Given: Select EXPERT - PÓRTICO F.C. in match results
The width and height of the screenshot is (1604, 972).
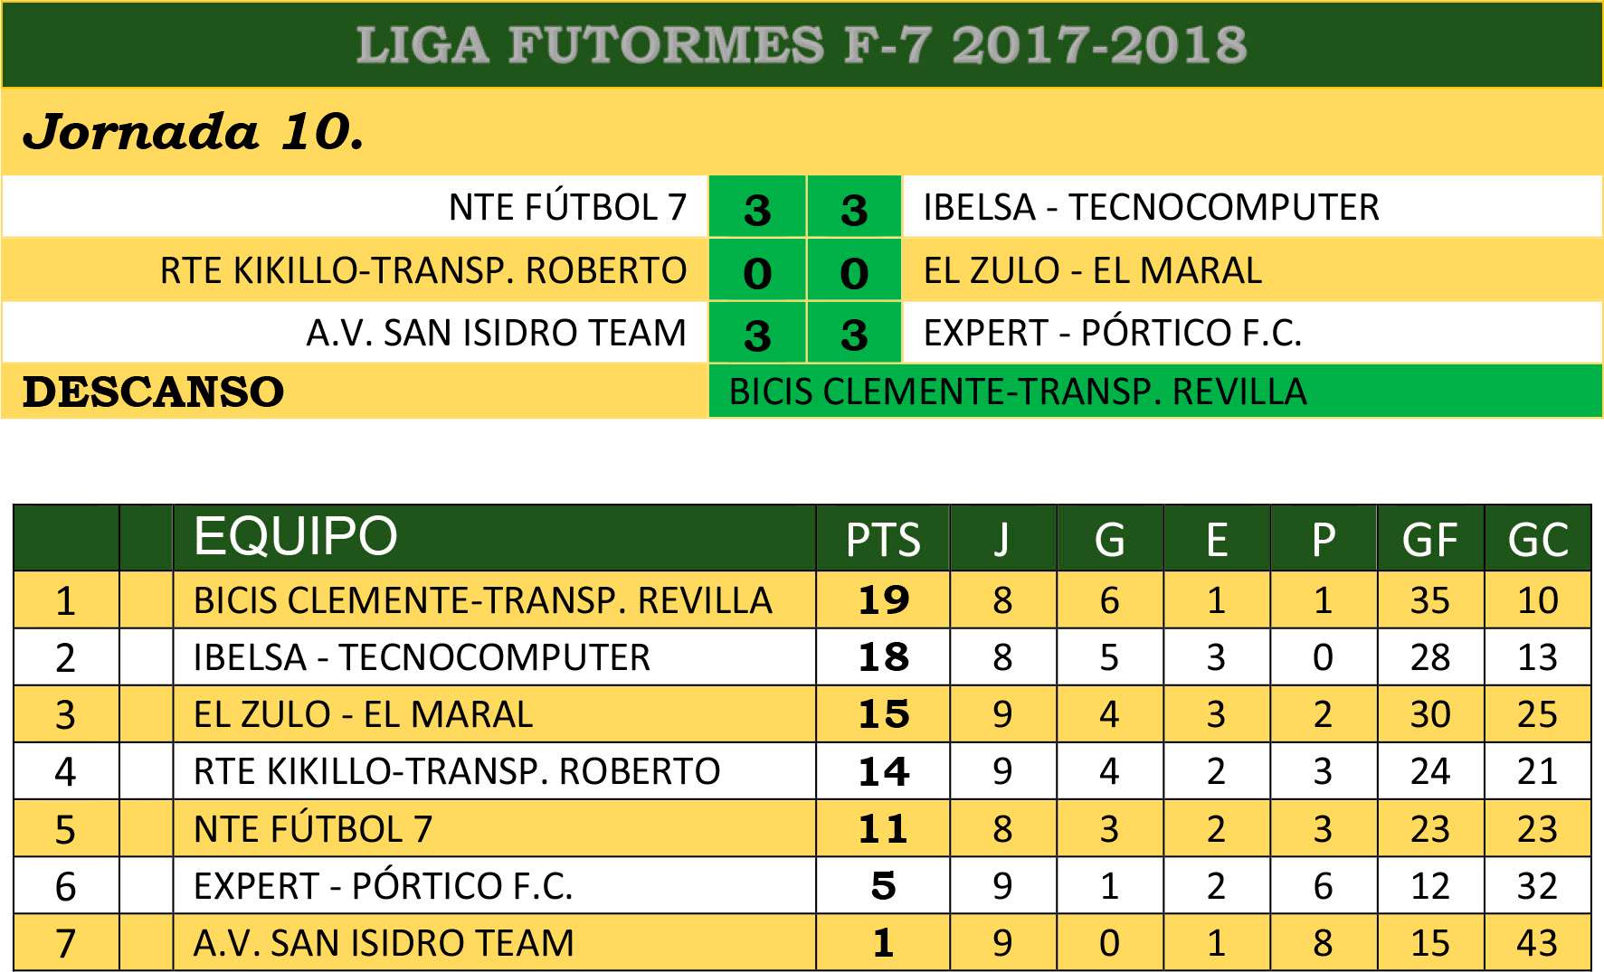Looking at the screenshot, I should click(1112, 333).
